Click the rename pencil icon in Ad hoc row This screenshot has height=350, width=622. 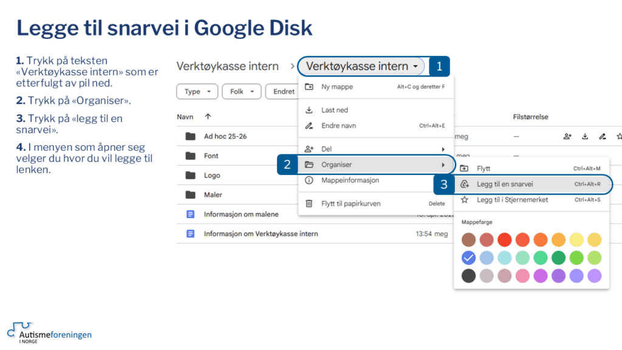[x=603, y=137]
